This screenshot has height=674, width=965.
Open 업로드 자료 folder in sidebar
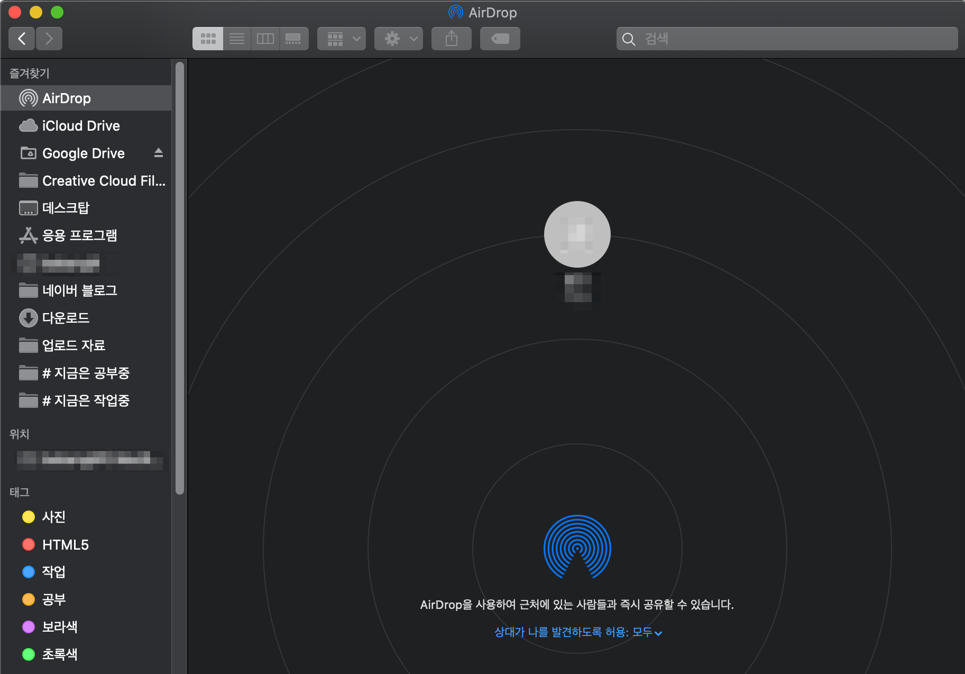(x=86, y=345)
